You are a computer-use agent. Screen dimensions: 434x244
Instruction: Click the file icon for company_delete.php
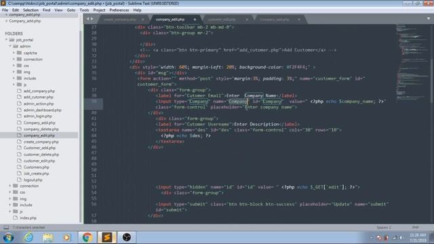tap(19, 129)
